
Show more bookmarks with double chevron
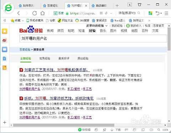click(149, 21)
